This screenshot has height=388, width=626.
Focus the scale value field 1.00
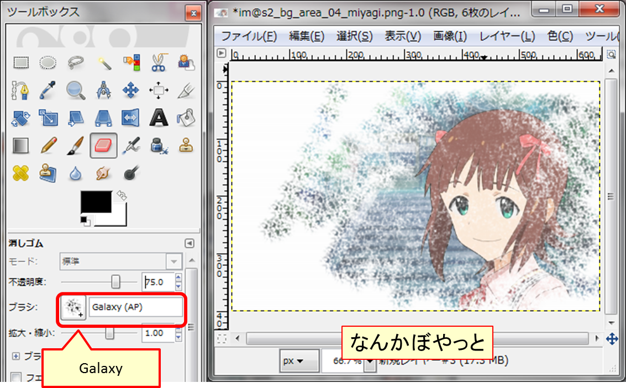point(159,333)
